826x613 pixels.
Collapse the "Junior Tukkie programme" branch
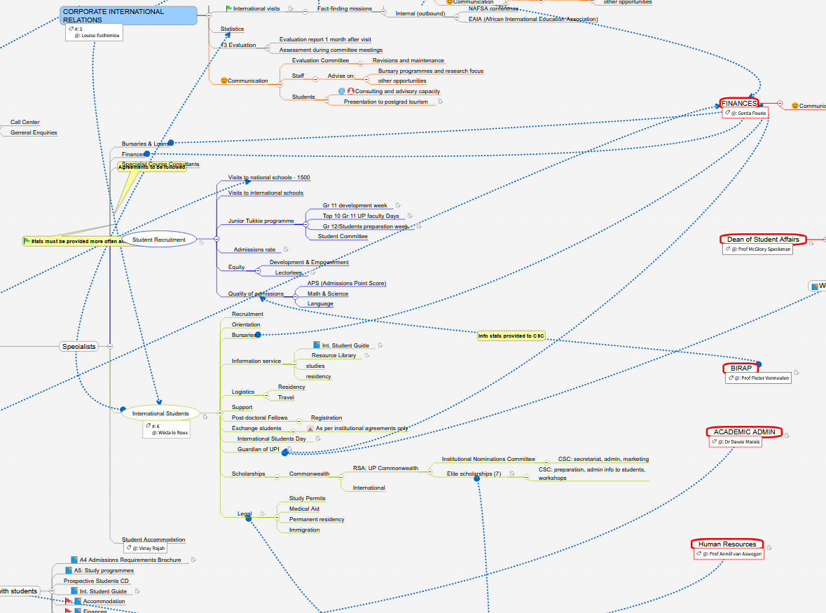[x=305, y=225]
